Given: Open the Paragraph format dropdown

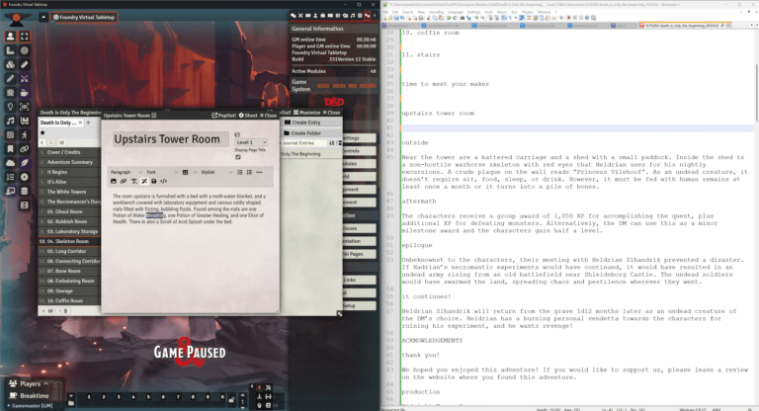Looking at the screenshot, I should (x=126, y=172).
